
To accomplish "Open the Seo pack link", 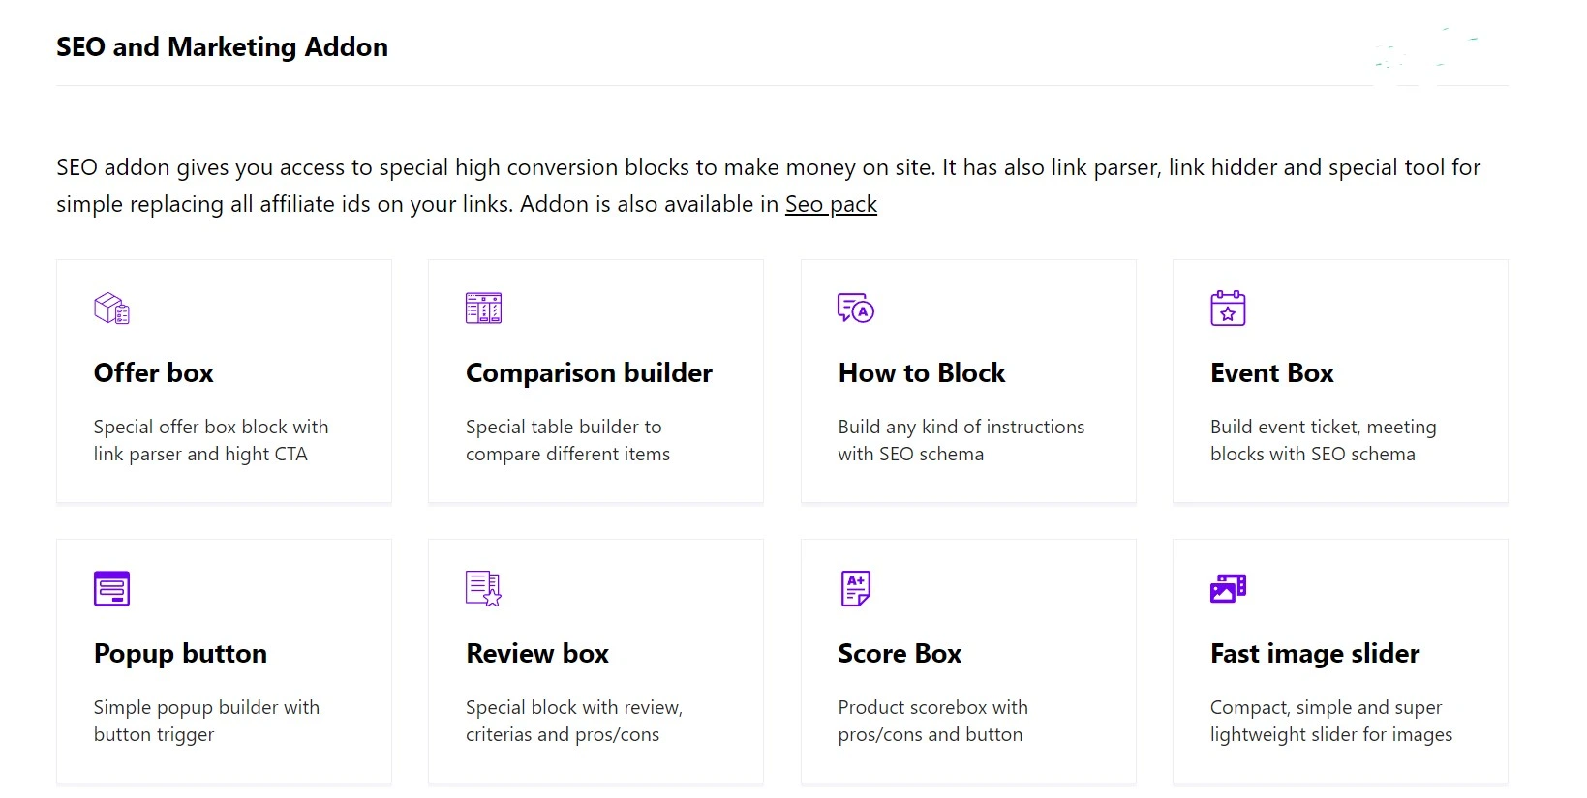I will (x=831, y=204).
